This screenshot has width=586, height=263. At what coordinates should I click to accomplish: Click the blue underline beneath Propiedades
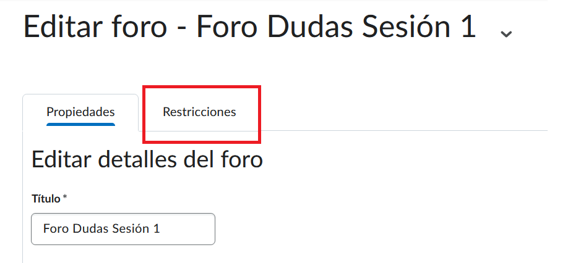click(80, 124)
